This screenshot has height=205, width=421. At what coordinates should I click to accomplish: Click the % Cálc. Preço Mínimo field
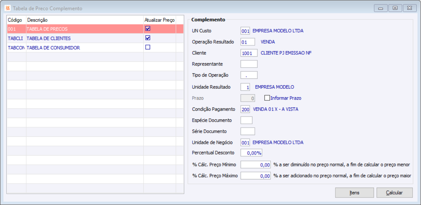point(256,165)
